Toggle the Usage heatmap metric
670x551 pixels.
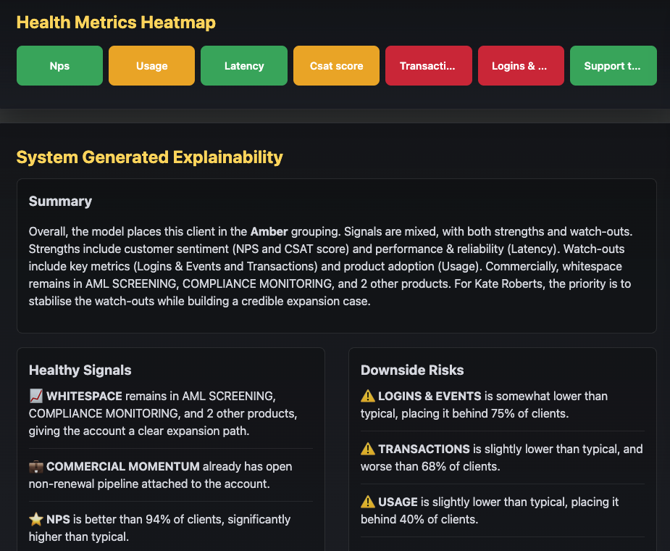[151, 65]
